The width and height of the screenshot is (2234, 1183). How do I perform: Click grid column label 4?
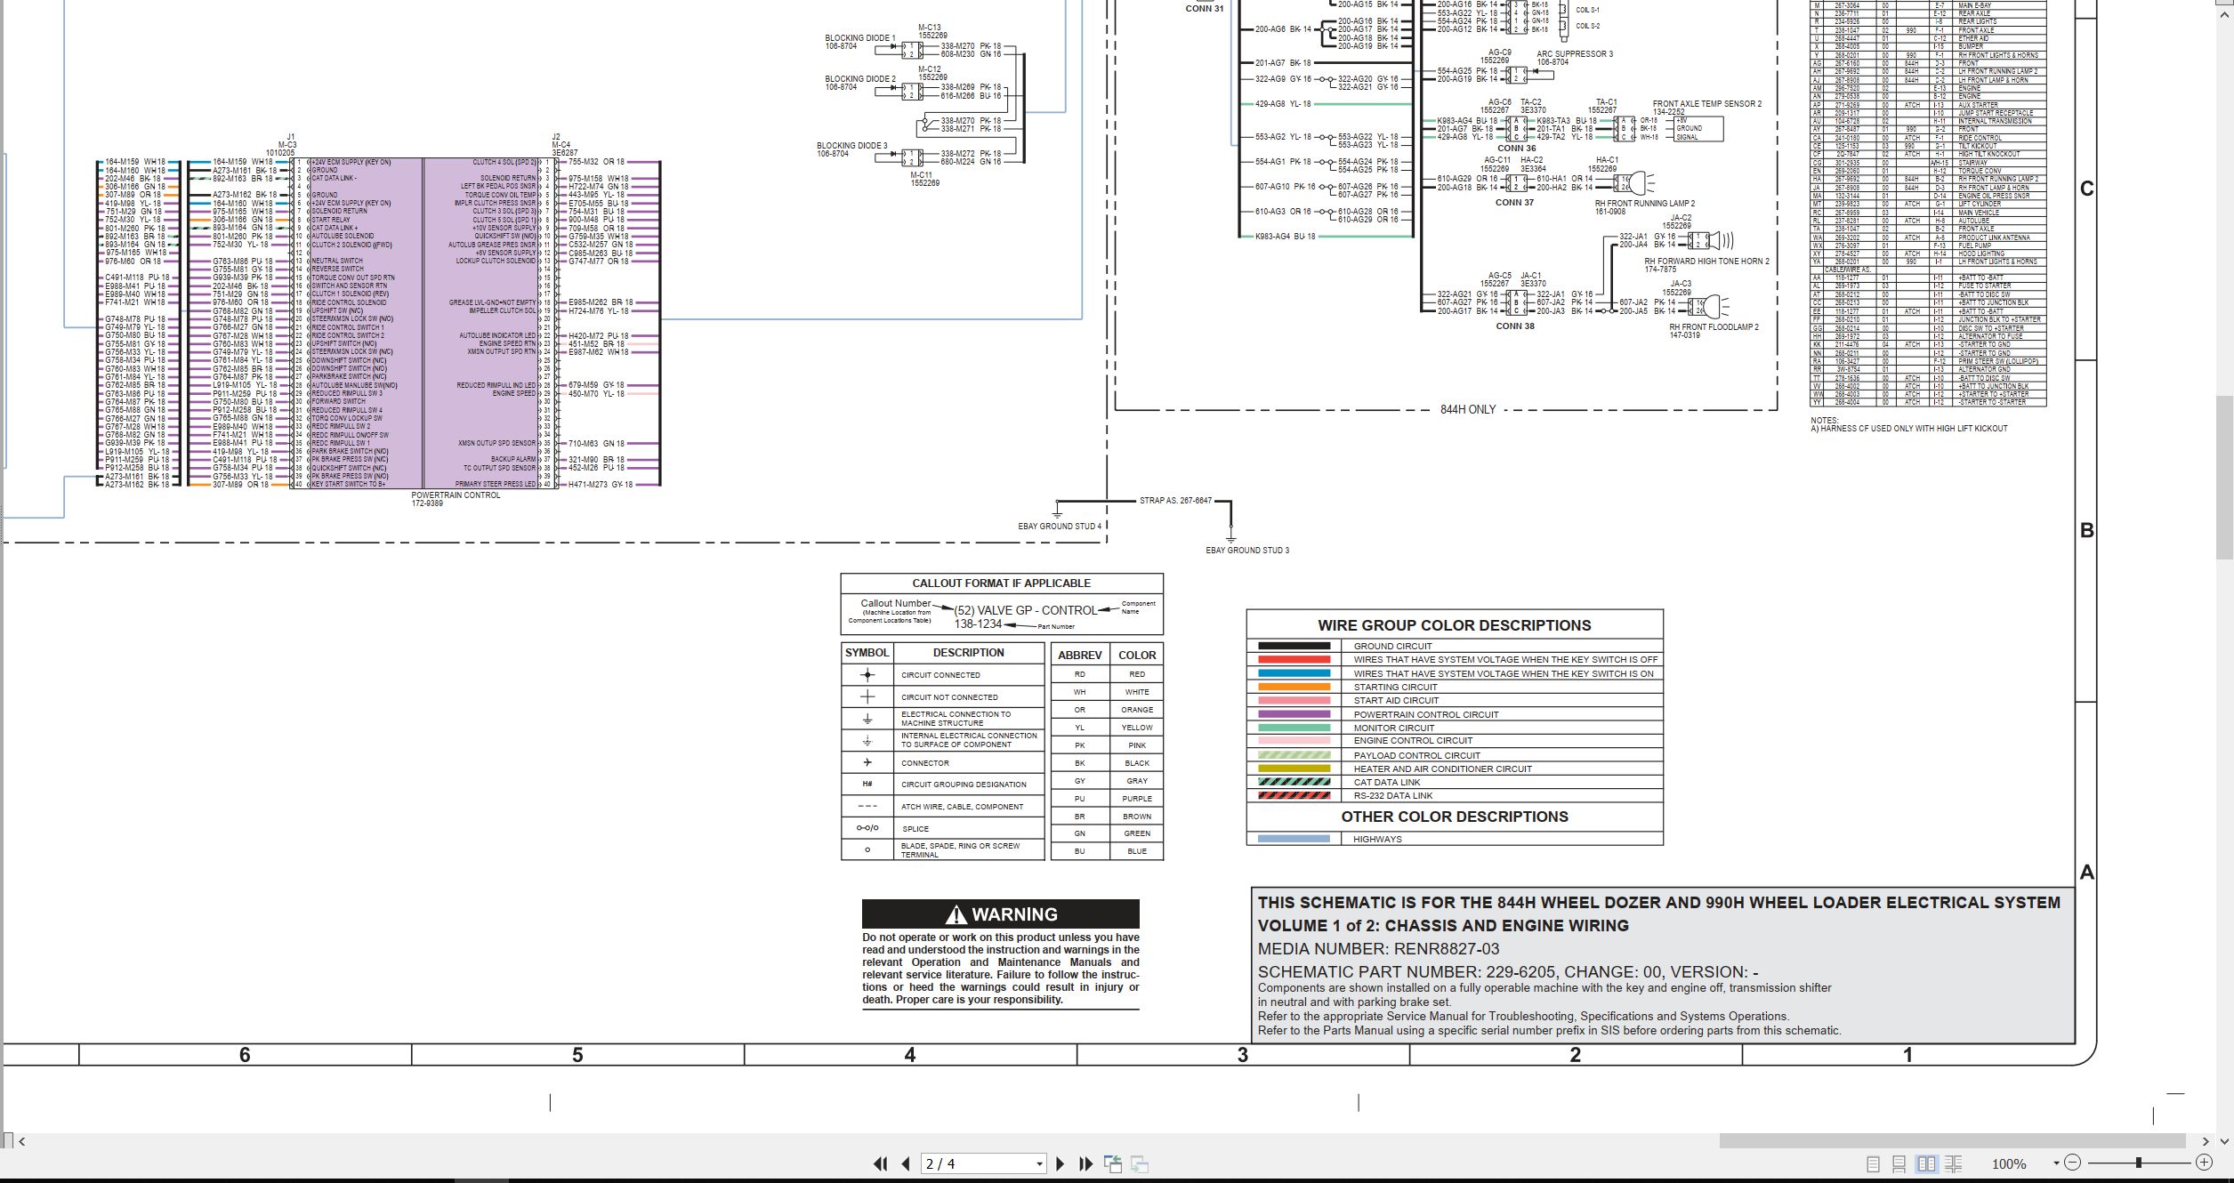coord(909,1055)
